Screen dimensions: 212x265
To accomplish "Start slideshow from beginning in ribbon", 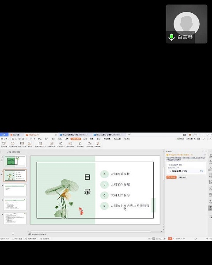I will (4, 144).
